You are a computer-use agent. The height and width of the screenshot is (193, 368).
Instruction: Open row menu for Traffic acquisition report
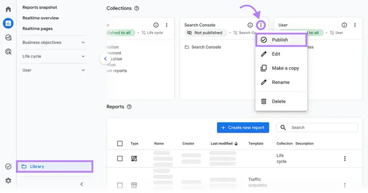[345, 185]
